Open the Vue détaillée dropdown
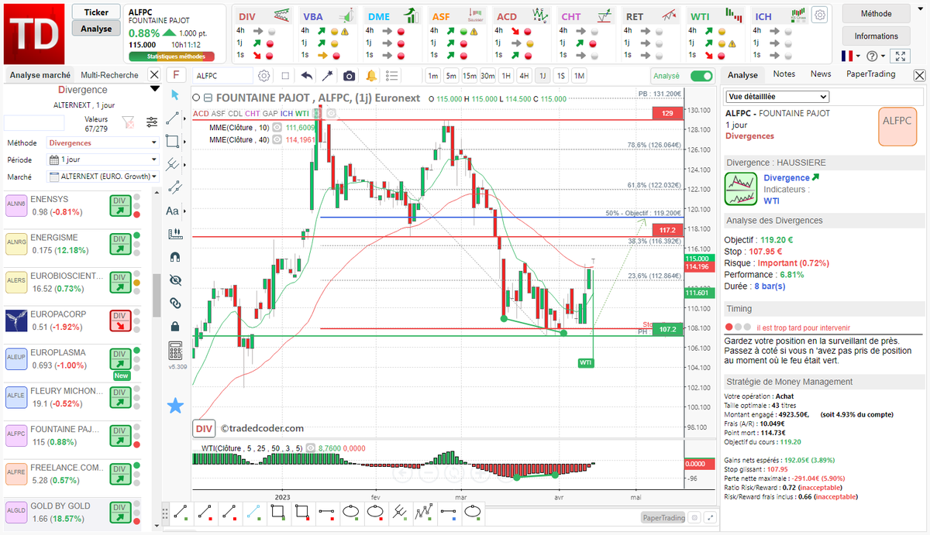This screenshot has height=535, width=930. click(777, 97)
